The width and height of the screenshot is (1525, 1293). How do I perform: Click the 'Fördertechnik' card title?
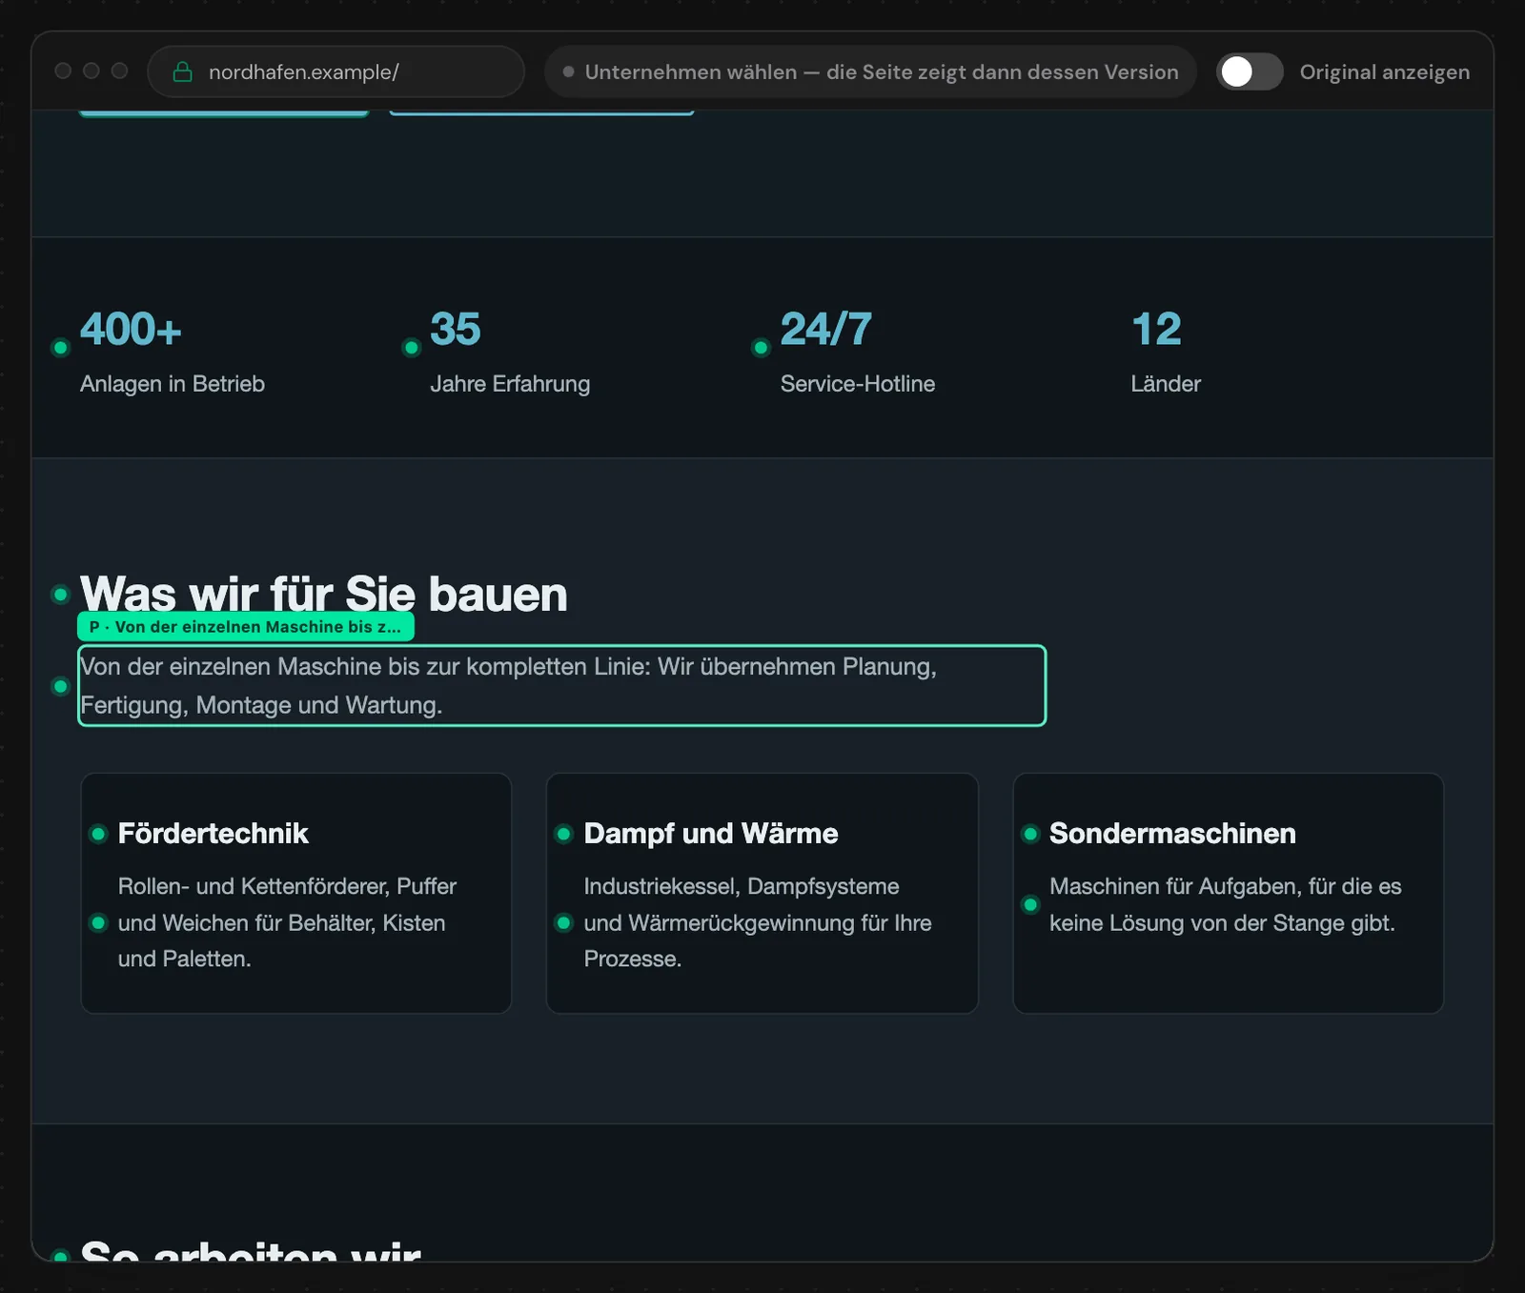pyautogui.click(x=213, y=834)
